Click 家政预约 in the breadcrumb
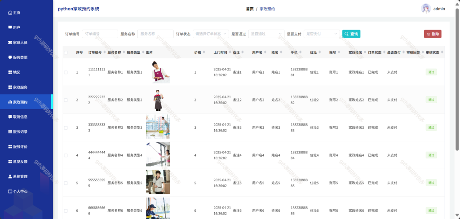460x219 pixels. (x=267, y=9)
